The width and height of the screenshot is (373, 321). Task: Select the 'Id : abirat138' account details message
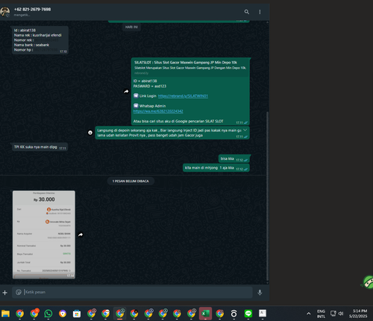coord(40,40)
